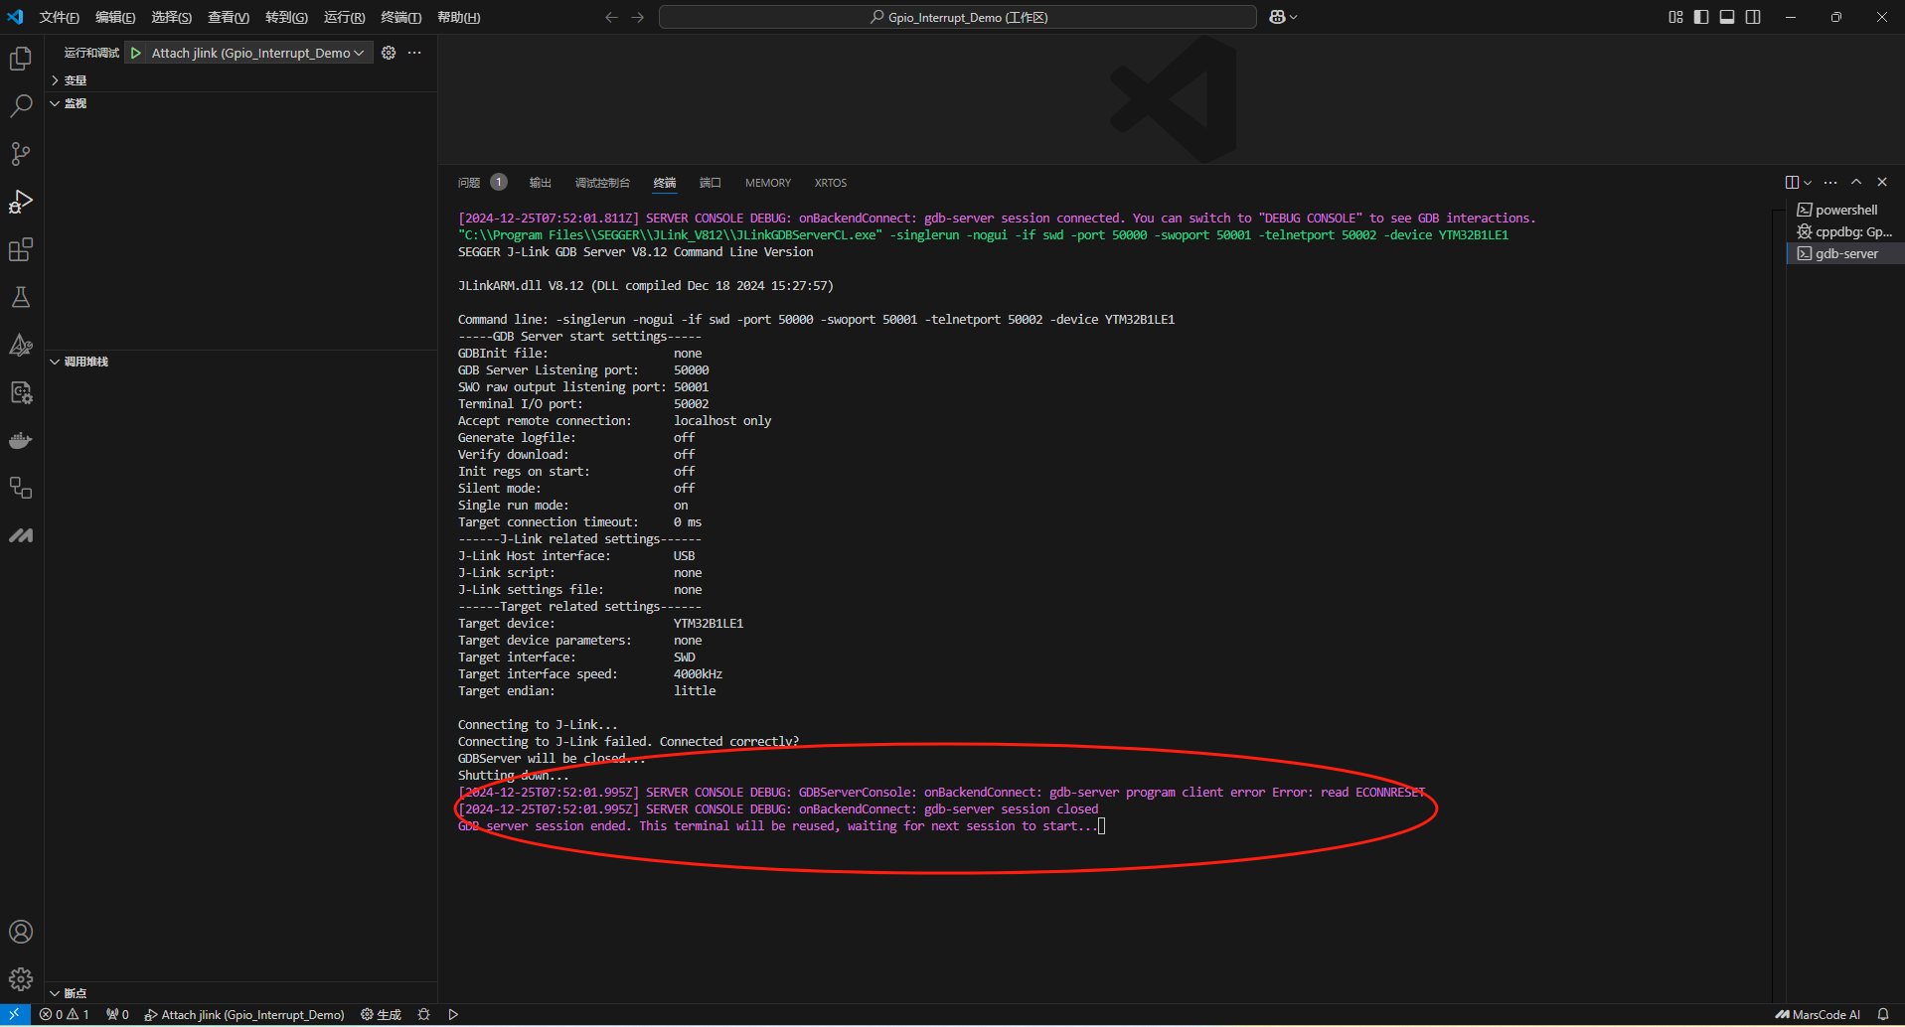Open the Help menu

[x=458, y=17]
